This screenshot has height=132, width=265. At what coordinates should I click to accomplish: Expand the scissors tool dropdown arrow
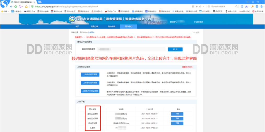pos(249,6)
